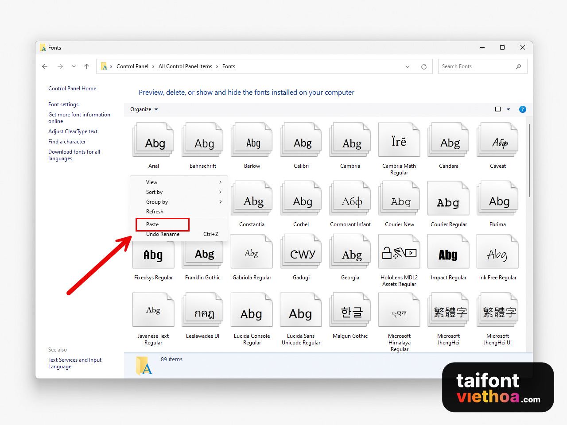567x425 pixels.
Task: Click the refresh icon in address bar
Action: 423,67
